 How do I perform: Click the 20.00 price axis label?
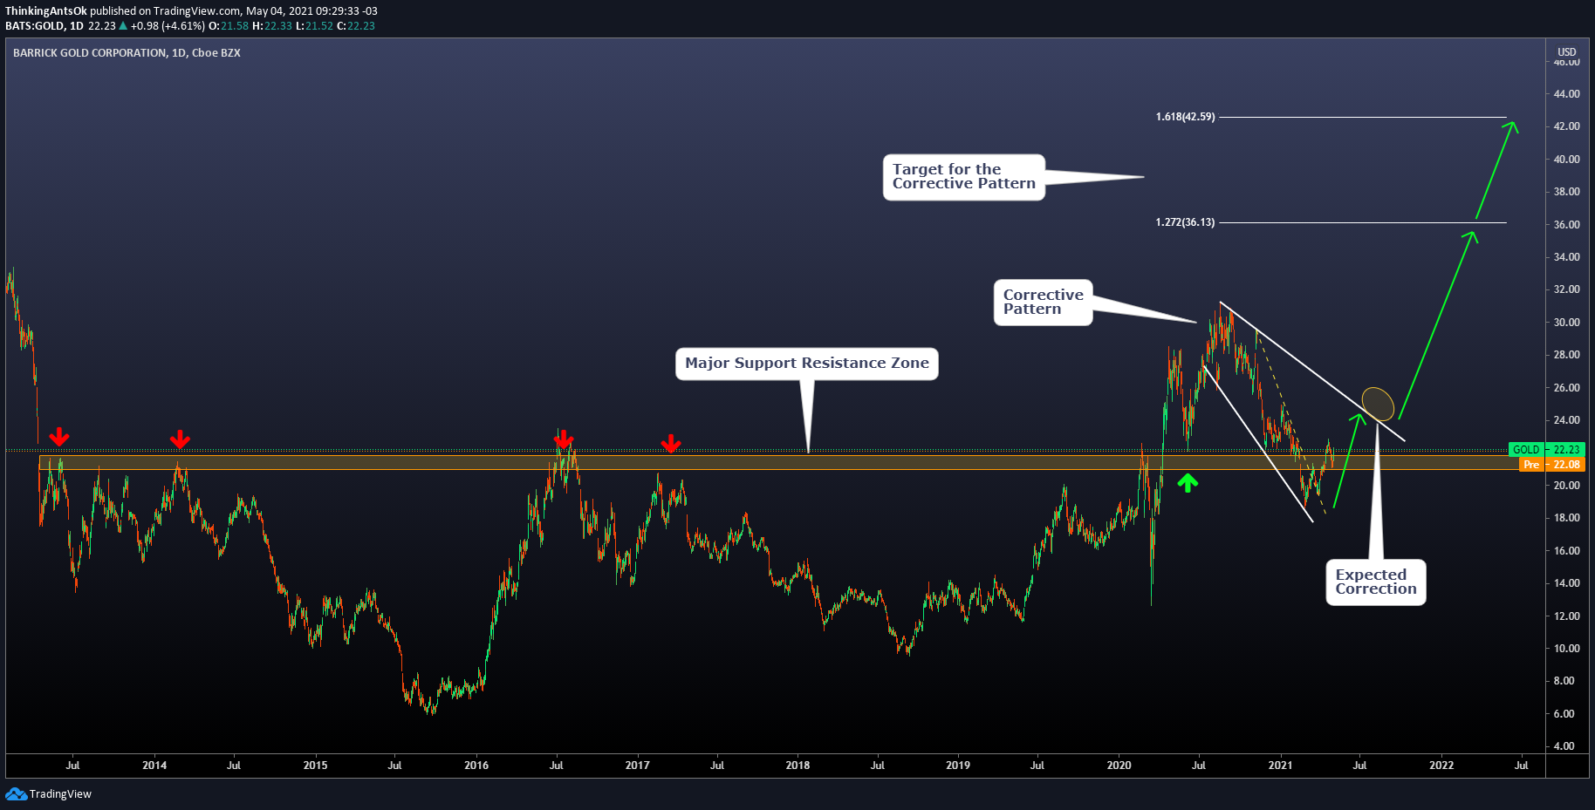pyautogui.click(x=1566, y=486)
